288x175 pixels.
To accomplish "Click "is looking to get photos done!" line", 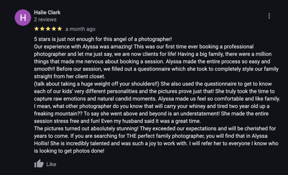I will click(69, 151).
